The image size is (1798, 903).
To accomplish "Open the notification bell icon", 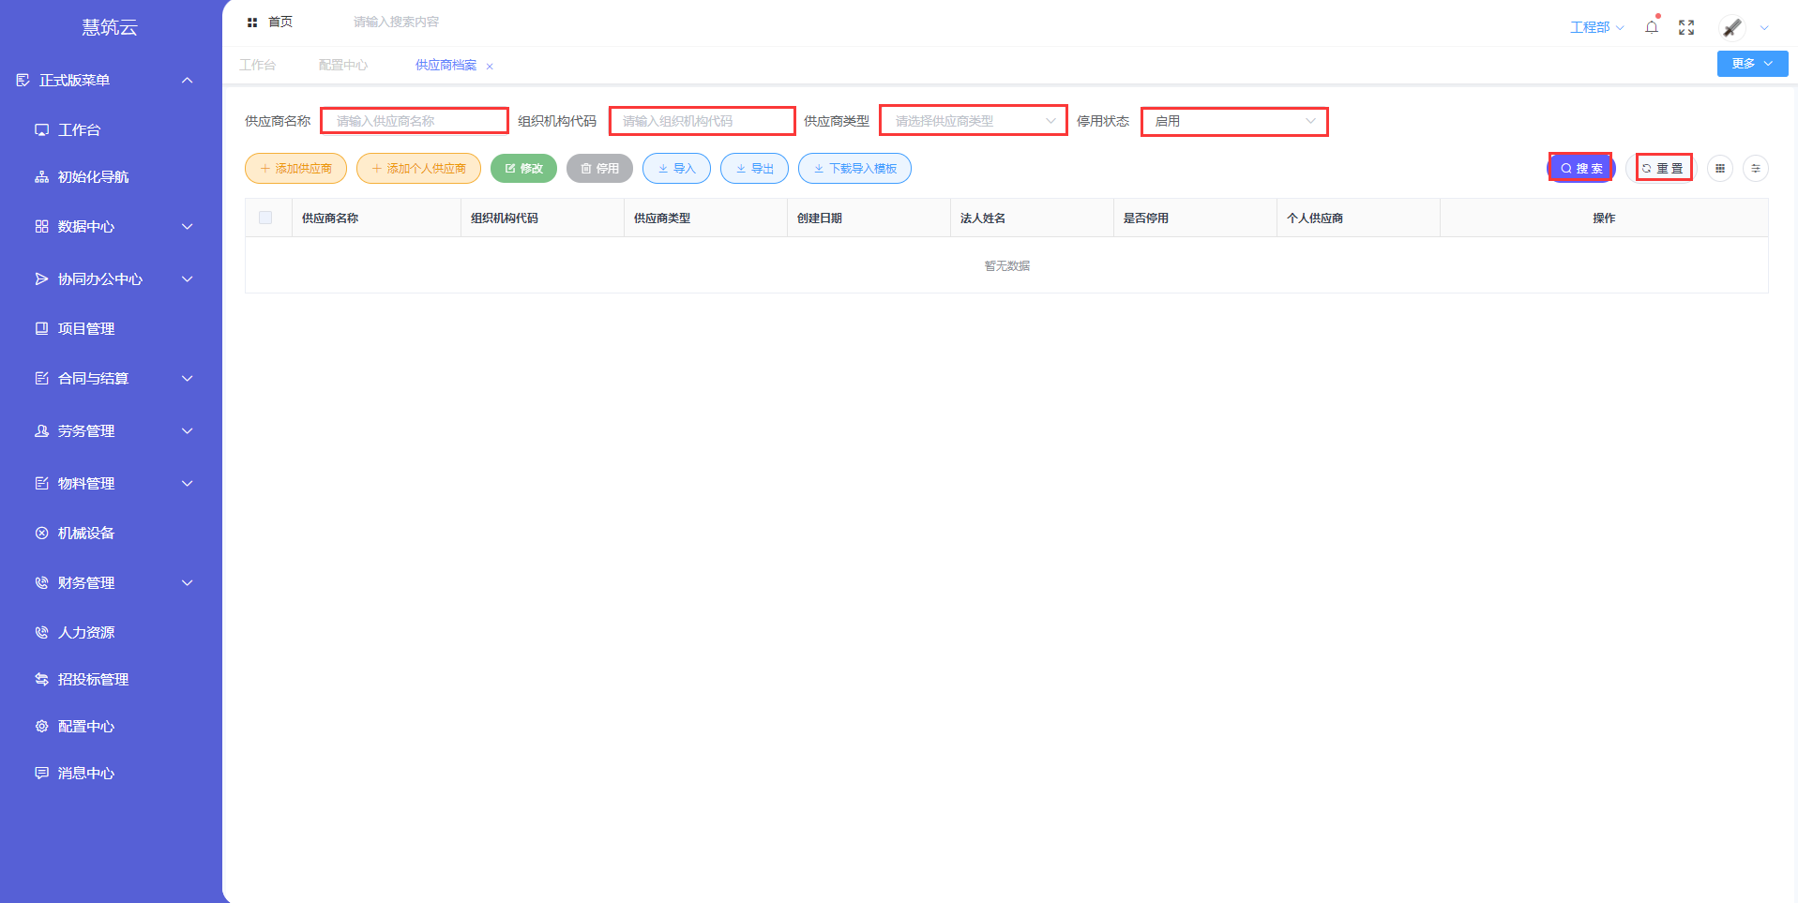I will [x=1652, y=27].
